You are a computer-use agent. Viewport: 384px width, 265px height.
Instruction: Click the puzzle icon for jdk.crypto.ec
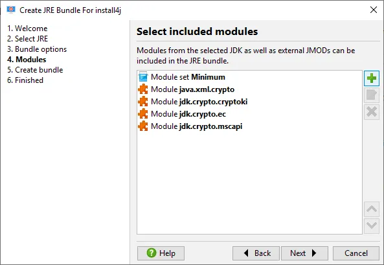click(143, 114)
